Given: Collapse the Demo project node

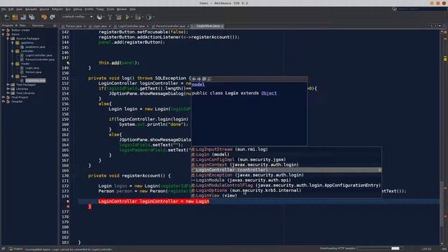Looking at the screenshot, I should [x=3, y=34].
